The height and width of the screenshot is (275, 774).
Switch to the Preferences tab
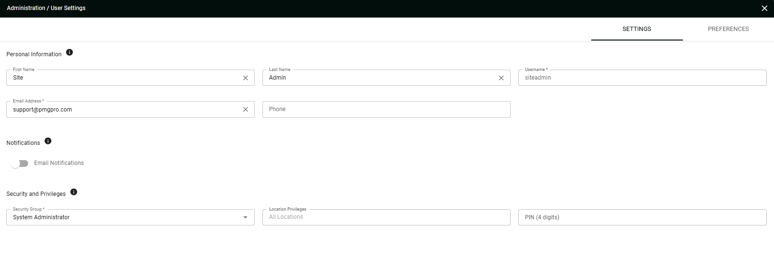tap(728, 29)
